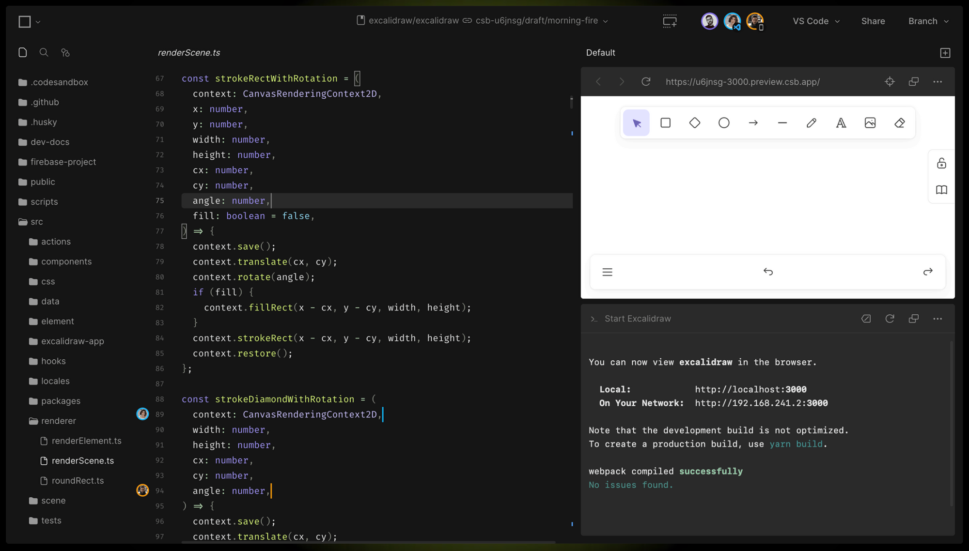
Task: Click the Branch dropdown menu
Action: pos(929,21)
